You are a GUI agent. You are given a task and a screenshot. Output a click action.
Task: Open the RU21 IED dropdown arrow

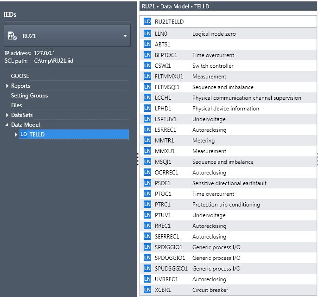pos(125,36)
